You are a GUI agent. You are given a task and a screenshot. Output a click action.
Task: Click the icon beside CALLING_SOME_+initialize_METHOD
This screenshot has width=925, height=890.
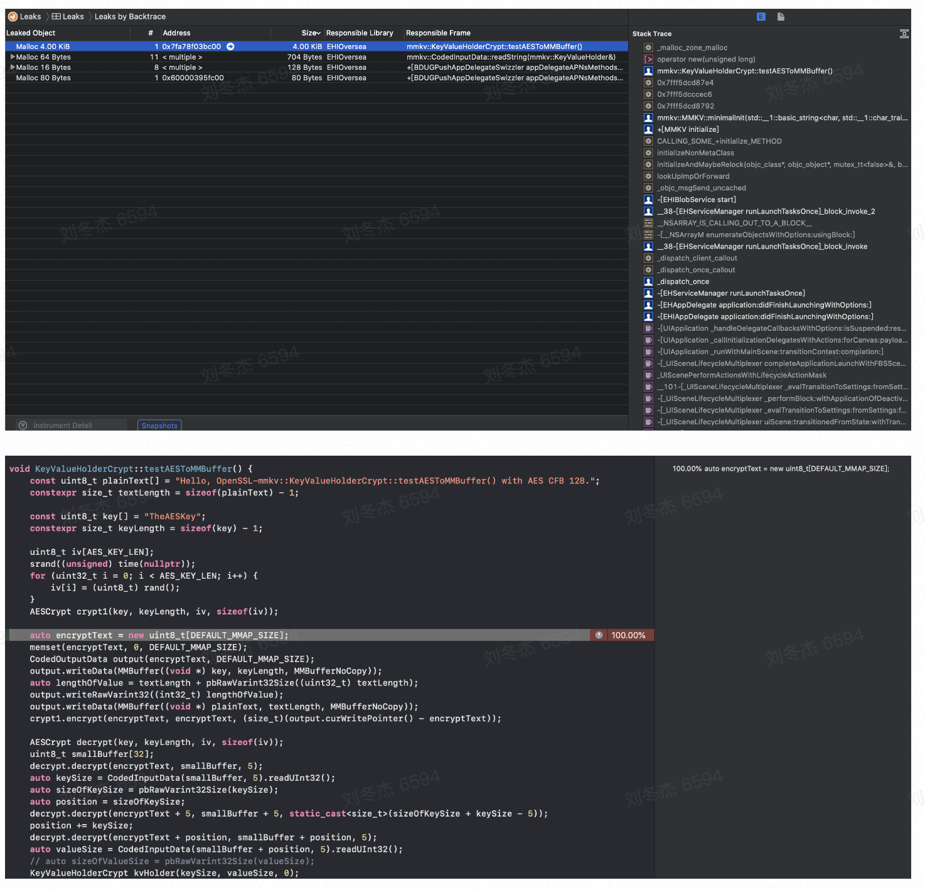coord(648,141)
